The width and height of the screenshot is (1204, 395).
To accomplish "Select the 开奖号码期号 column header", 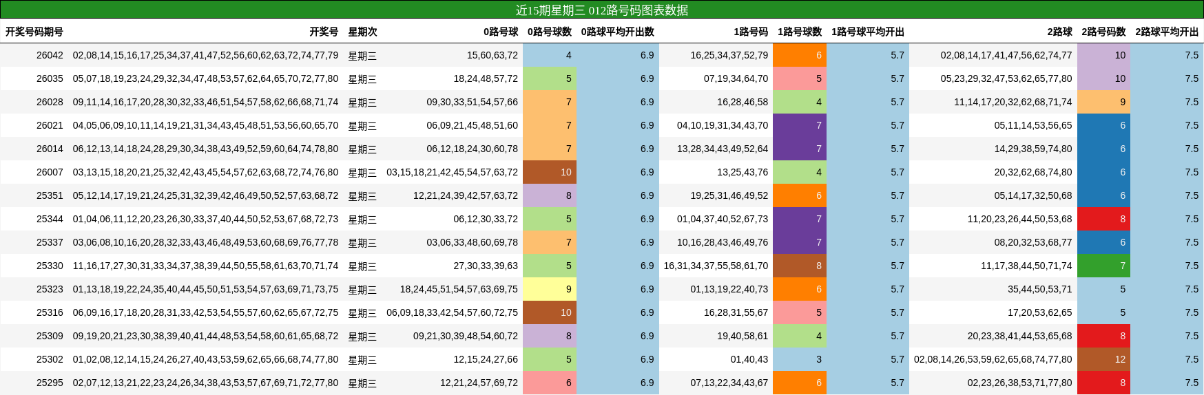I will click(34, 32).
